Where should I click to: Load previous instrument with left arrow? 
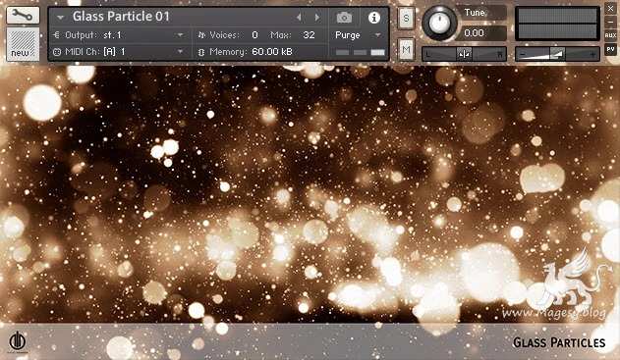[x=299, y=17]
